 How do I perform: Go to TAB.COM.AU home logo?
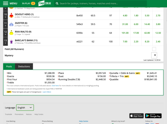pyautogui.click(x=45, y=3)
